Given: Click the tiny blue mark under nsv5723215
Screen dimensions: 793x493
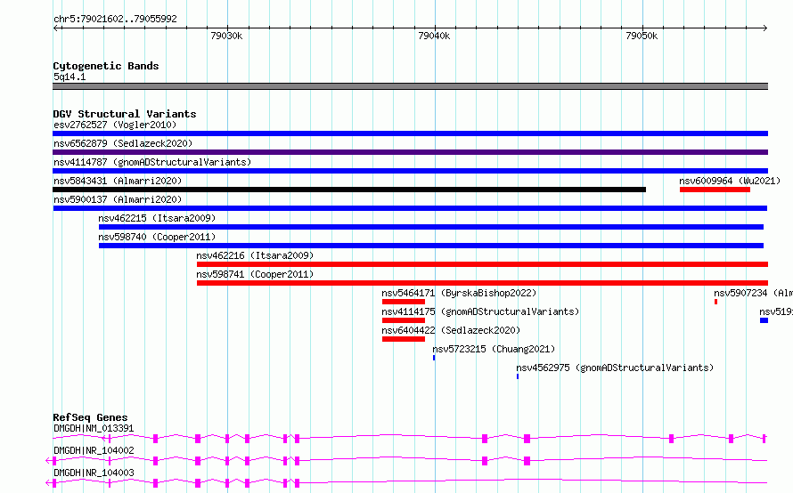Looking at the screenshot, I should click(x=434, y=358).
